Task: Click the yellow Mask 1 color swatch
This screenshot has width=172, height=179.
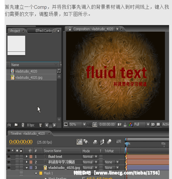Action: 41,173
